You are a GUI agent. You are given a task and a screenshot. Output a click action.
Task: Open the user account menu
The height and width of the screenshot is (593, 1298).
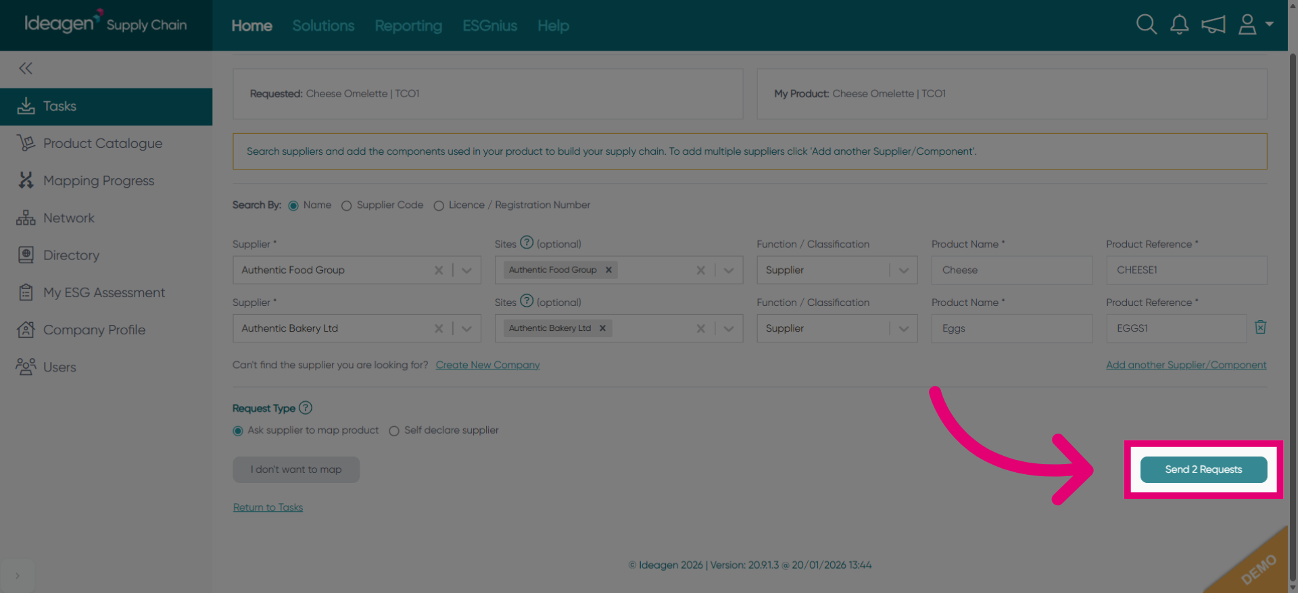[1255, 25]
